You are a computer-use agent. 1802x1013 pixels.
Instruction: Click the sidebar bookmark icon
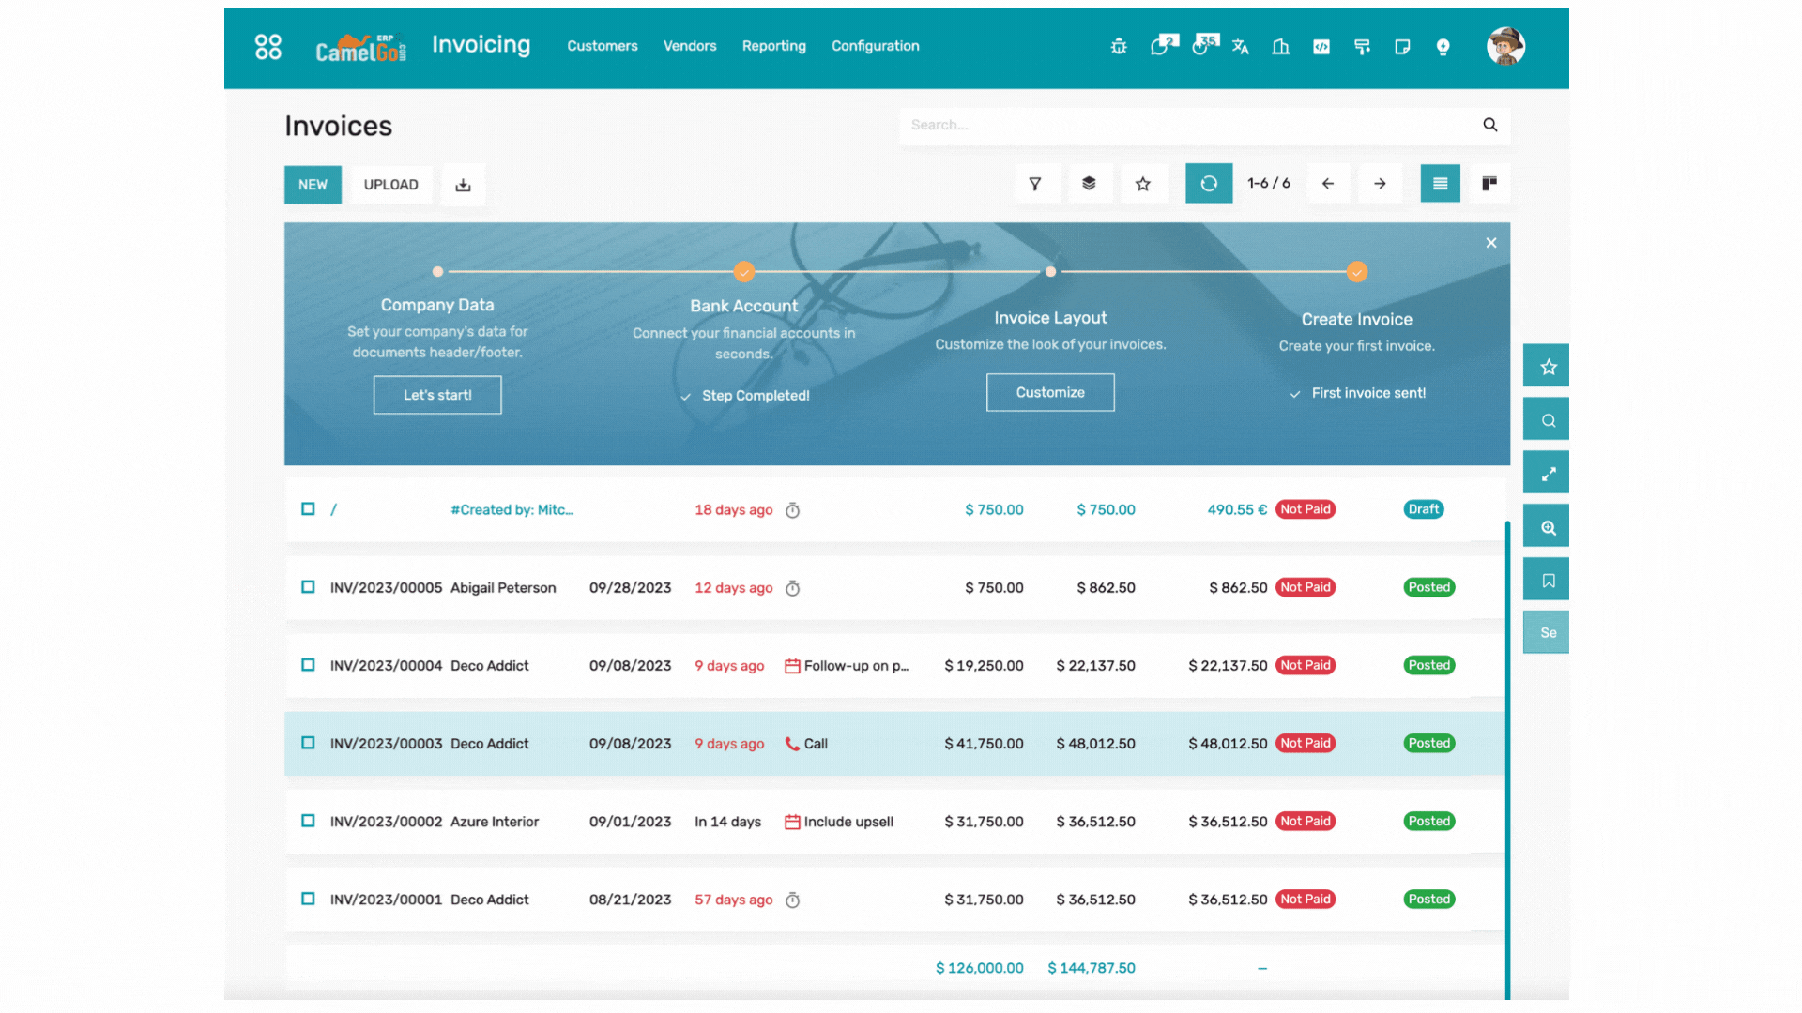[x=1548, y=581]
